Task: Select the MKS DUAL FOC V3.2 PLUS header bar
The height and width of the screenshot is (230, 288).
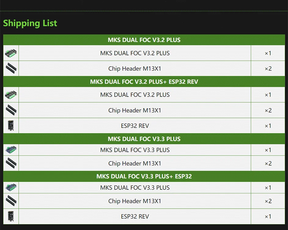Action: point(144,40)
